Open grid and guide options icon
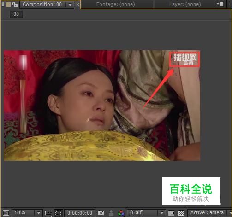232x217 pixels. pos(48,213)
